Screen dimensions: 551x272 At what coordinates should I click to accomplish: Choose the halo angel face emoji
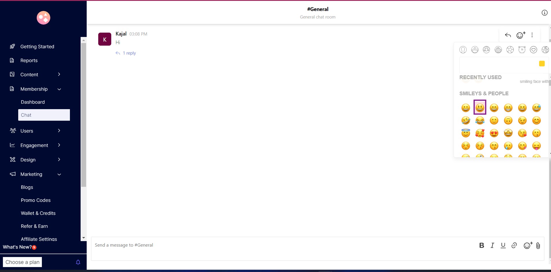[465, 133]
